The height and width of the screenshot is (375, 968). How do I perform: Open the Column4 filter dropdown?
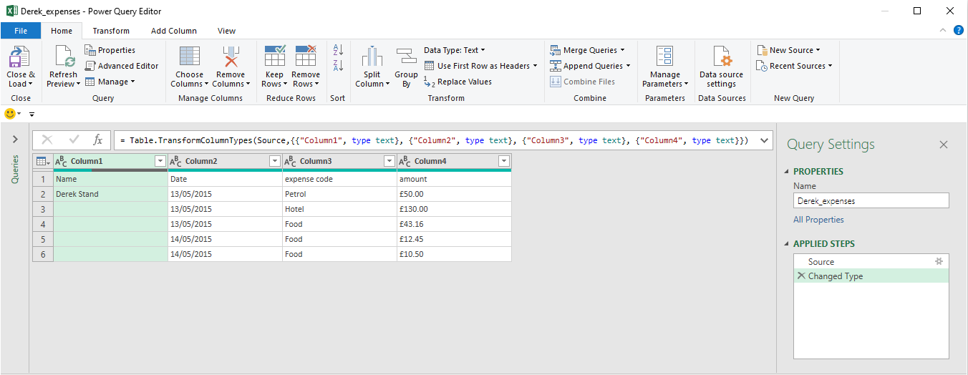click(504, 162)
